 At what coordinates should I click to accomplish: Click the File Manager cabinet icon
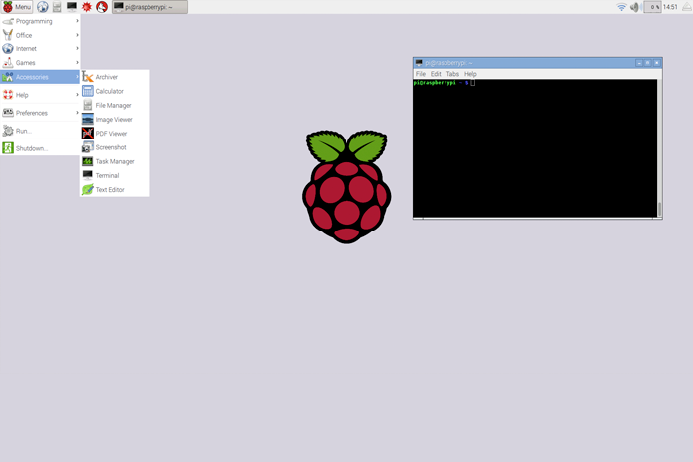88,105
